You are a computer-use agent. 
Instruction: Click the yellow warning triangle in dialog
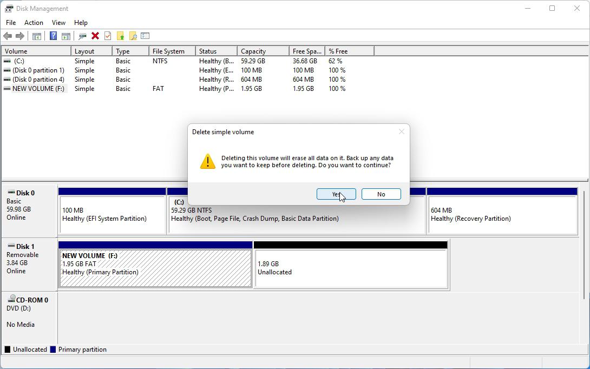(208, 161)
